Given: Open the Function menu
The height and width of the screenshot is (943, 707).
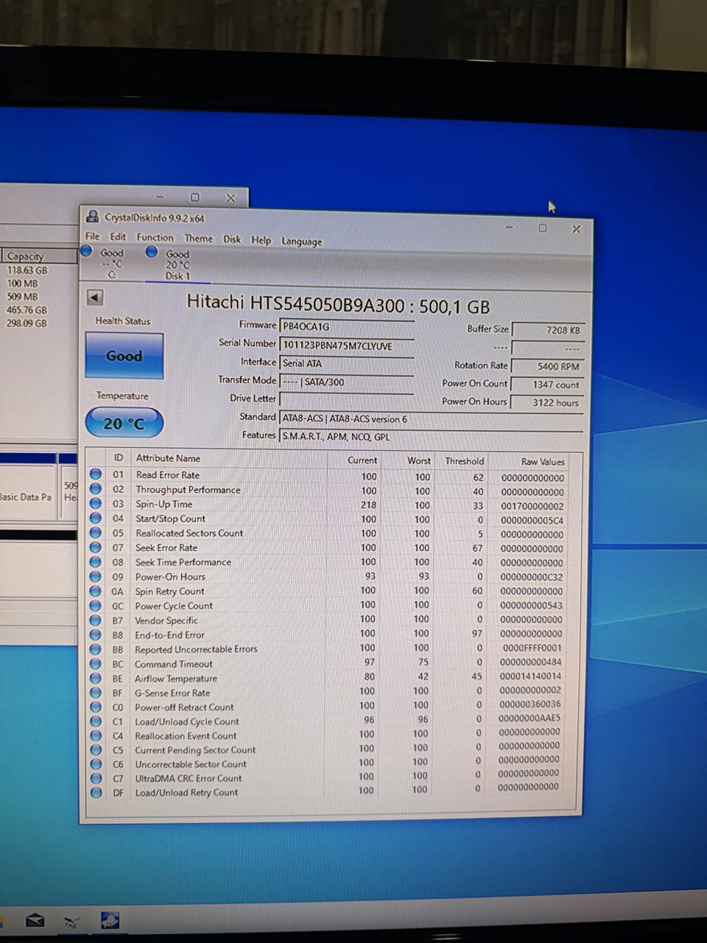Looking at the screenshot, I should coord(155,237).
